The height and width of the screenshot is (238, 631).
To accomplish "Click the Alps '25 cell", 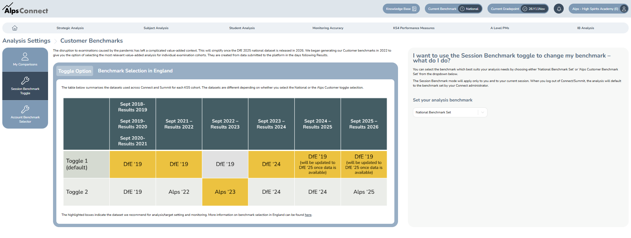I will (364, 192).
